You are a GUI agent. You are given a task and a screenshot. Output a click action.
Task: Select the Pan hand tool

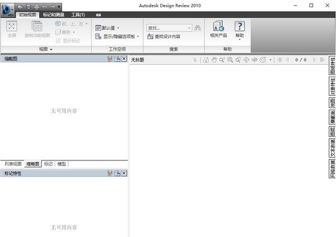tap(214, 60)
